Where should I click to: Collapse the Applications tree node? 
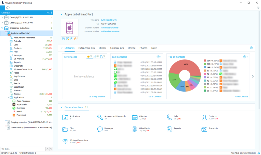tap(8, 97)
